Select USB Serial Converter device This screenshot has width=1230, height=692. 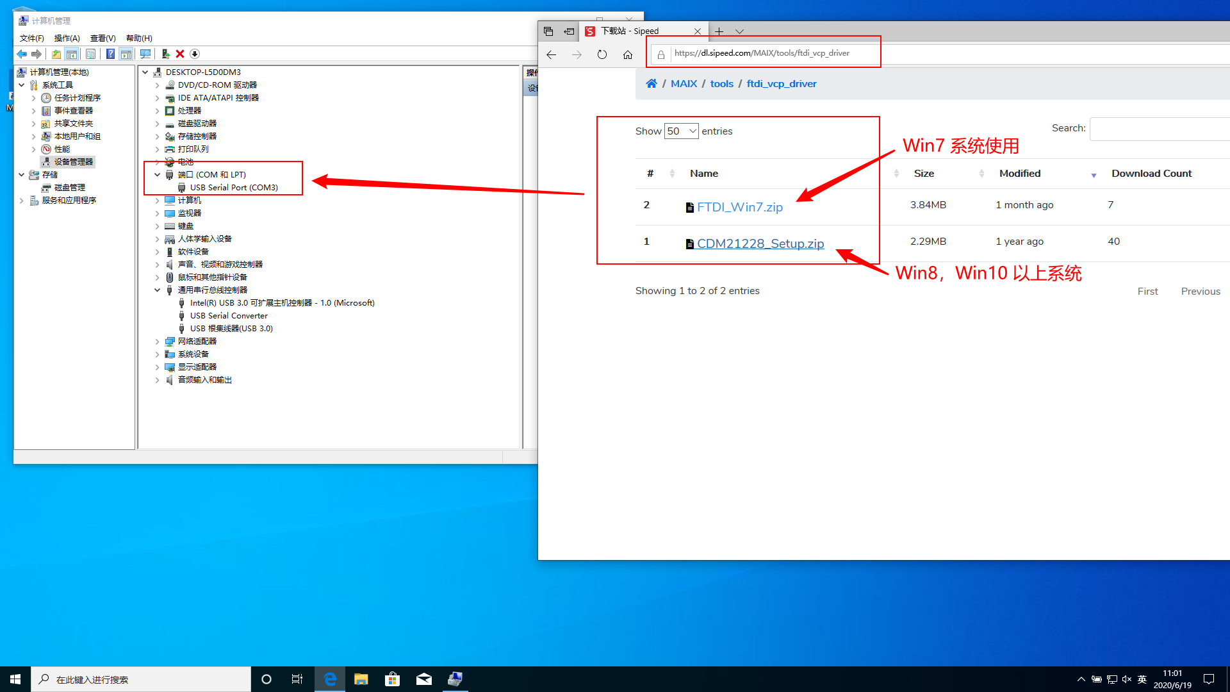[229, 316]
